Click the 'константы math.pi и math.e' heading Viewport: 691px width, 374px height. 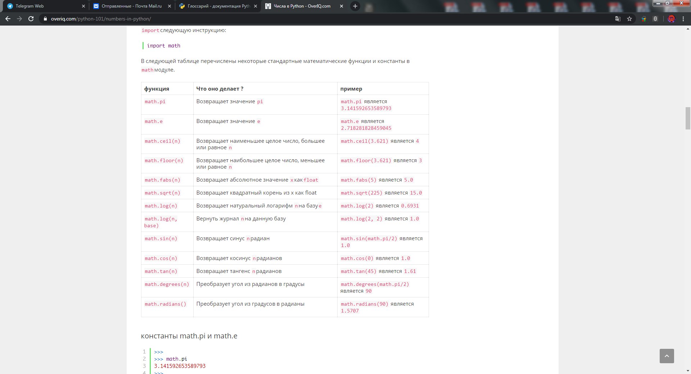(189, 336)
